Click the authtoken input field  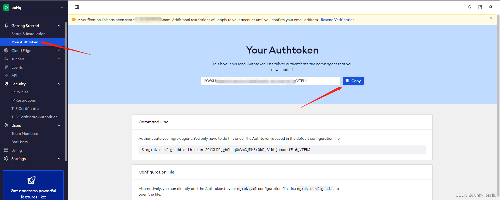[x=271, y=81]
